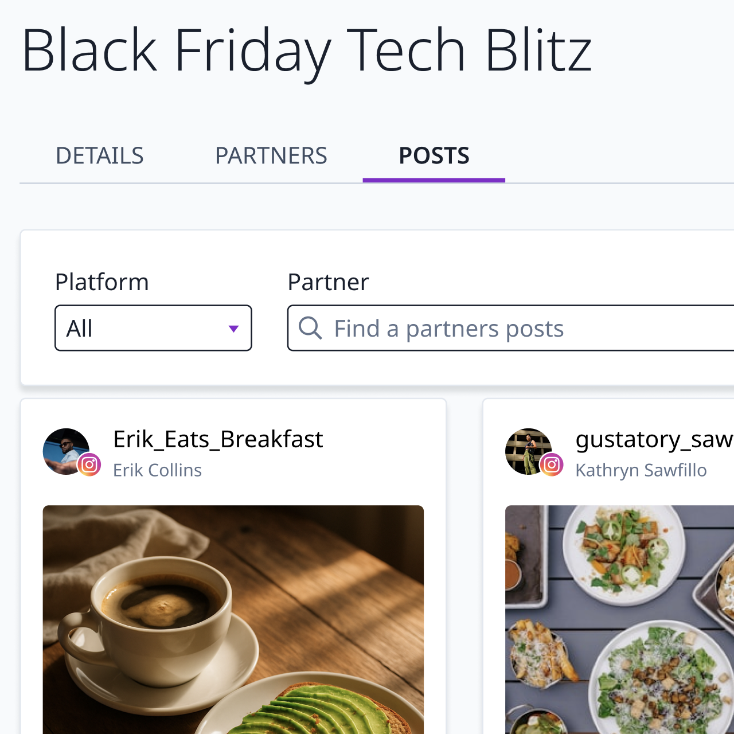Click the Kathryn Sawfillo name
734x734 pixels.
pos(641,470)
